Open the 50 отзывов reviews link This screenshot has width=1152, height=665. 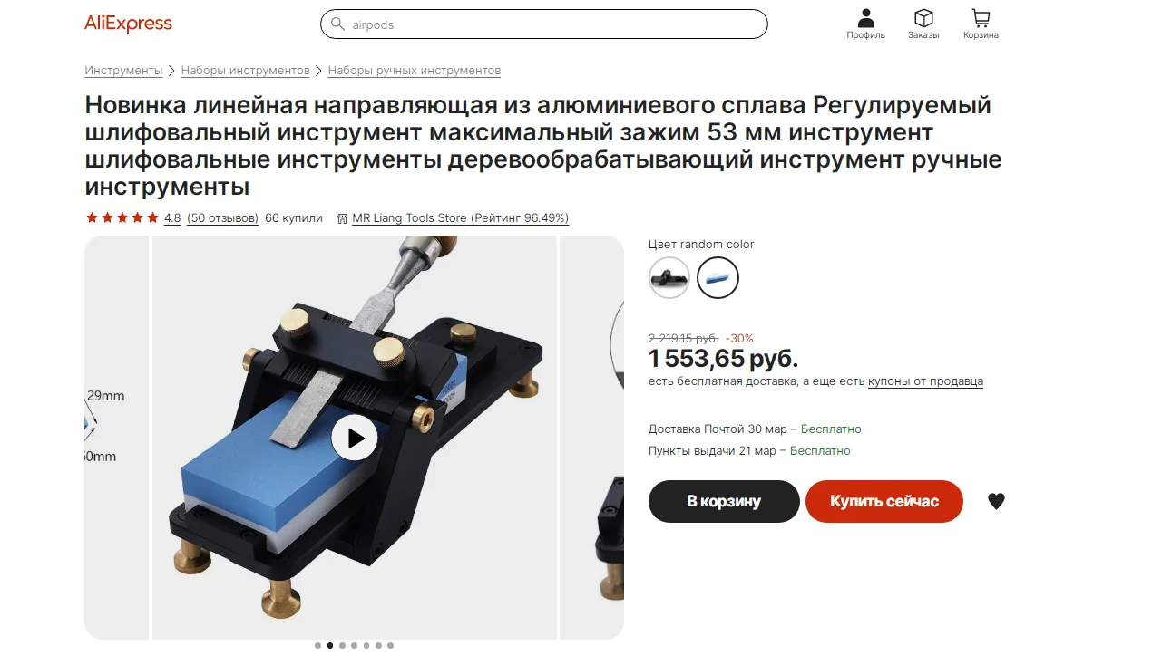pyautogui.click(x=222, y=218)
